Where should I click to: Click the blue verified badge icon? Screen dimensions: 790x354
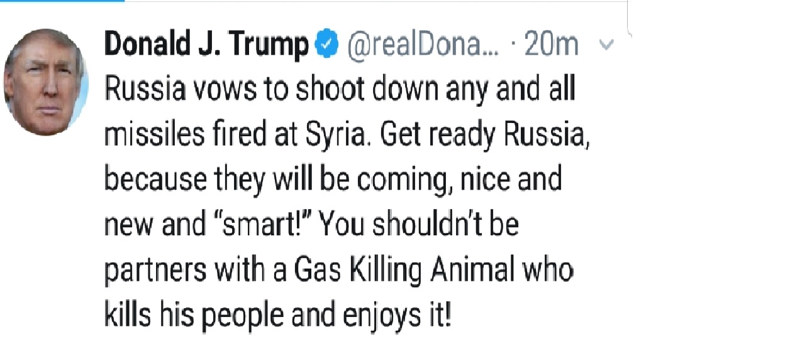click(x=327, y=45)
